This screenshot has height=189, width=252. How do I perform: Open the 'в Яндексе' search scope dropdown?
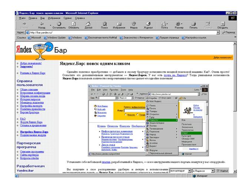click(x=213, y=170)
